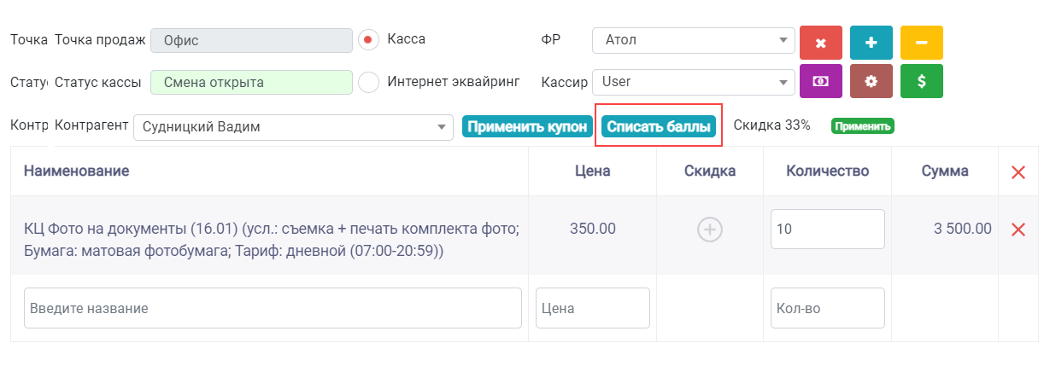Click the Сумма column header

coord(945,171)
